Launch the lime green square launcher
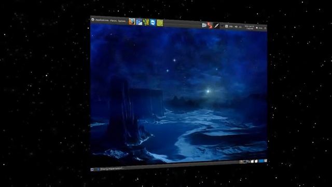The width and height of the screenshot is (332, 187). click(x=160, y=23)
